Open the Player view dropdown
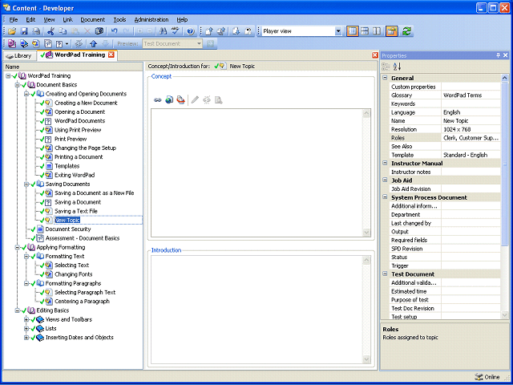Screen dimensions: 513x385 pos(338,31)
